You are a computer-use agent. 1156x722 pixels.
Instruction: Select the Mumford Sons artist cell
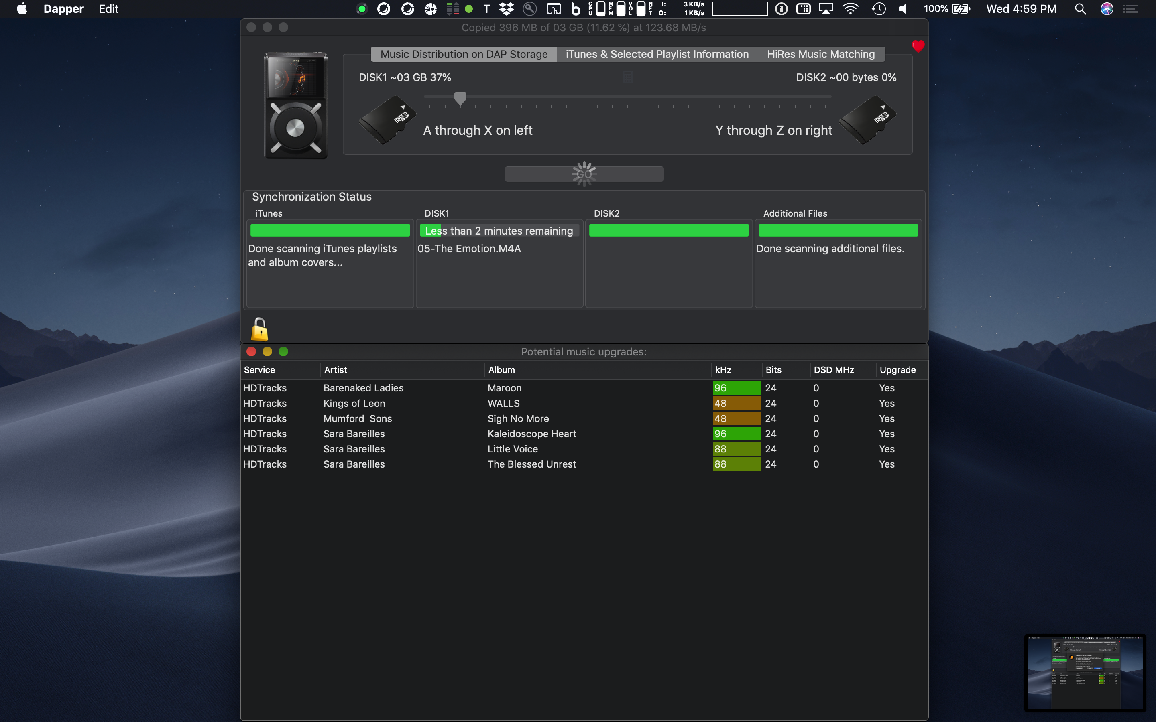(357, 418)
